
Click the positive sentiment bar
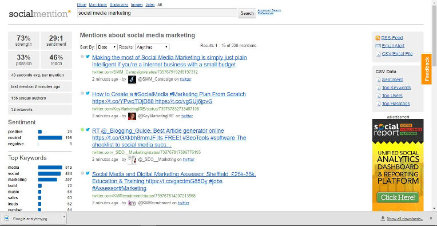click(x=40, y=132)
